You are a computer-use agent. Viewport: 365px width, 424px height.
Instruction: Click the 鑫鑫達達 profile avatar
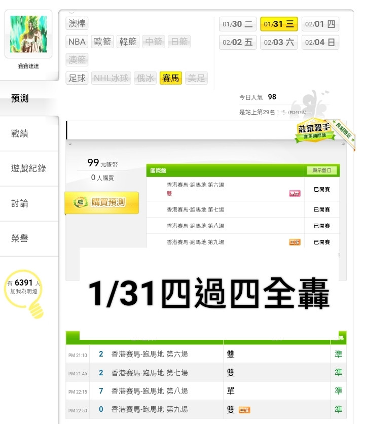[x=28, y=34]
